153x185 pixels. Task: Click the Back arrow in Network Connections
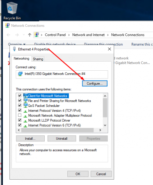pos(9,35)
